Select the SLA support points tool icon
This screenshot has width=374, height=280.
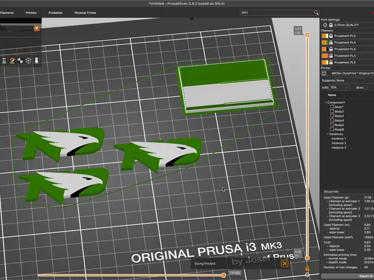[x=4, y=61]
